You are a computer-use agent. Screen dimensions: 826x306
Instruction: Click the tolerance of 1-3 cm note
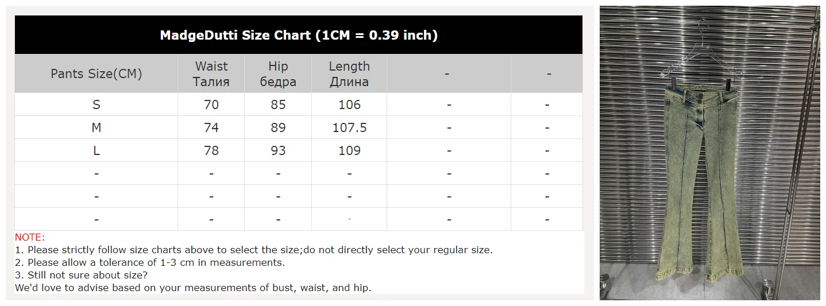(x=150, y=262)
